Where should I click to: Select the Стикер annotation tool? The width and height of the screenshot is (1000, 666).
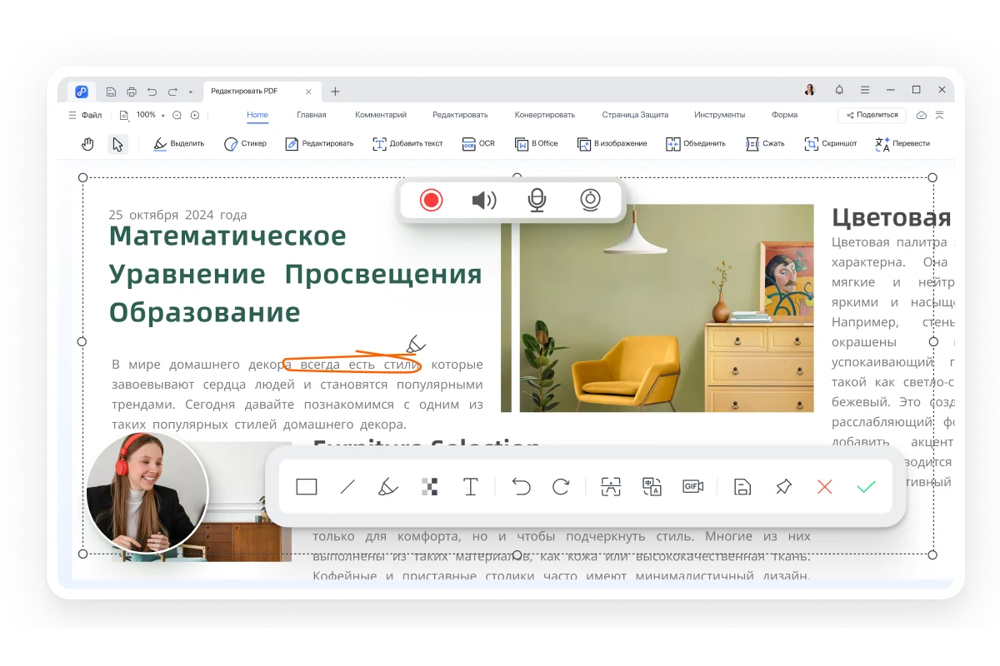[245, 143]
